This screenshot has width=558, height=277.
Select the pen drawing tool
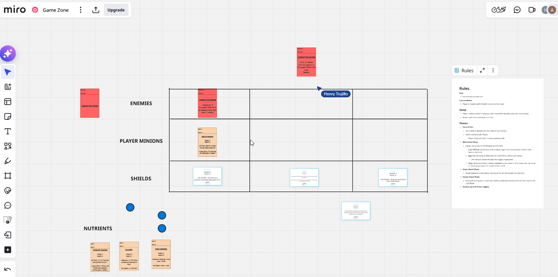(8, 161)
